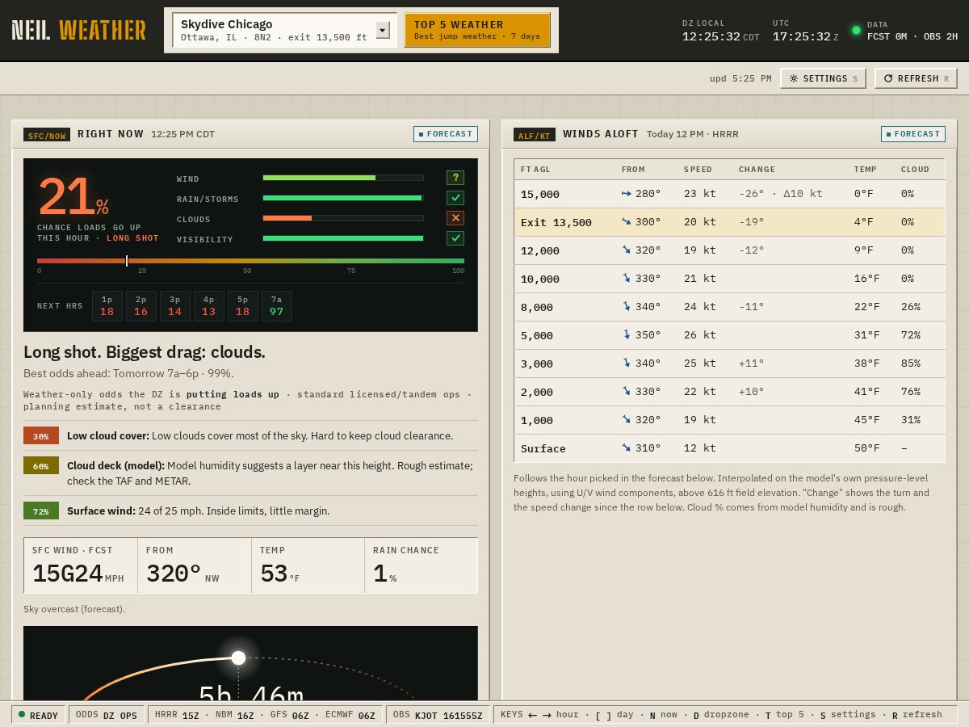Click the circular refresh arrow icon
Screen dimensions: 969x727
click(888, 78)
